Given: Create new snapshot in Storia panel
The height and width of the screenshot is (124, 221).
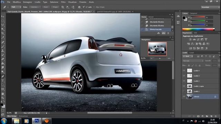Looking at the screenshot, I should coord(163,33).
